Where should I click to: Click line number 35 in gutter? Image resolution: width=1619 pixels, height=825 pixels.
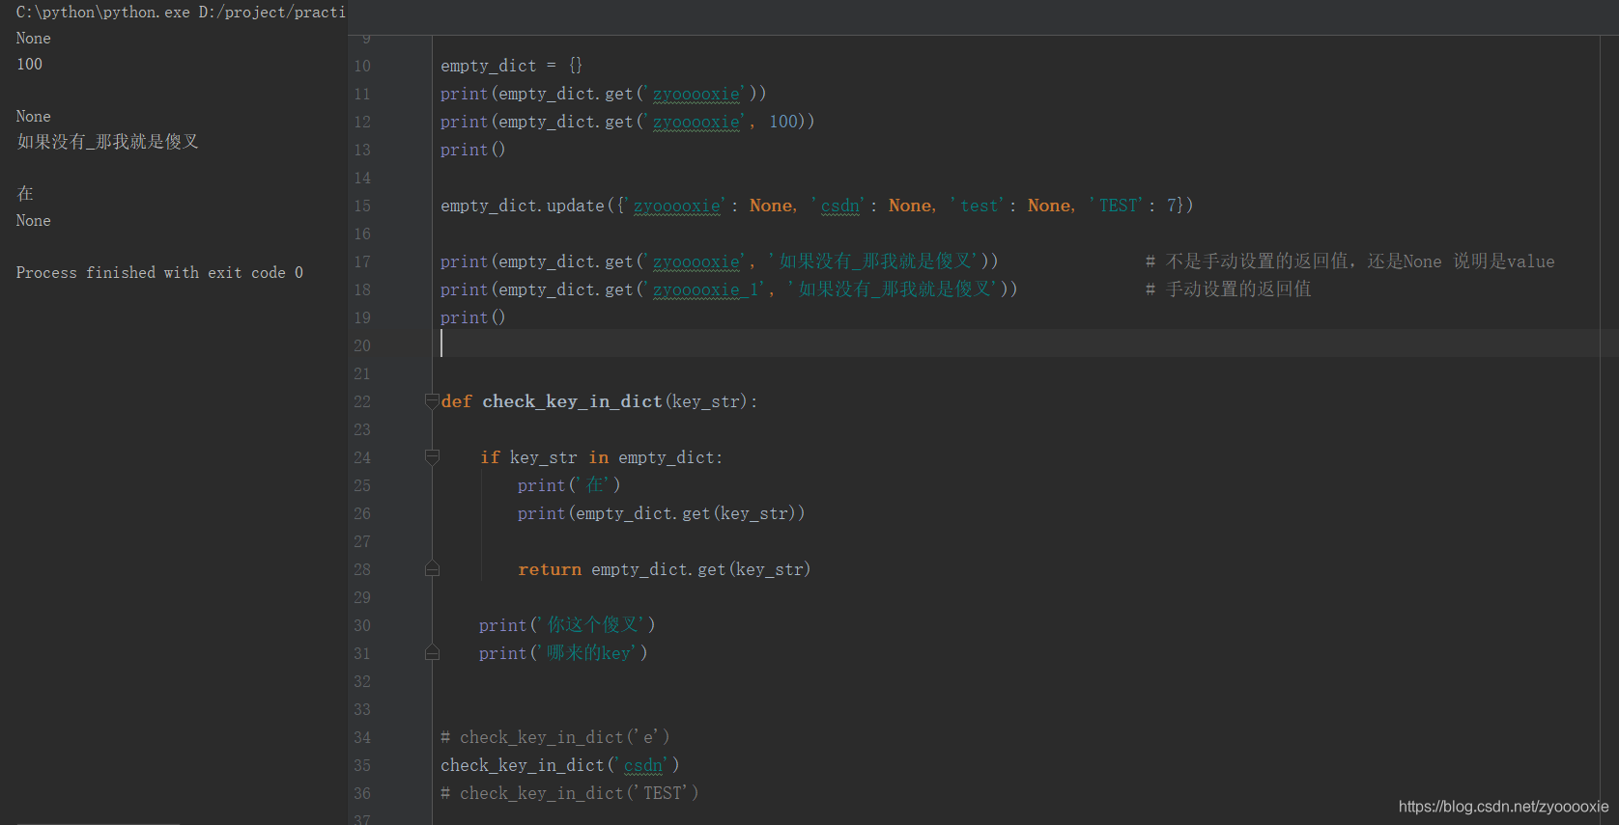tap(362, 765)
